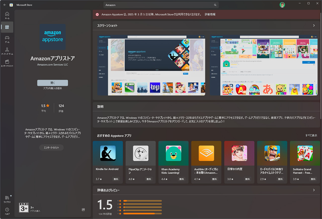322x219 pixels.
Task: Expand the 評価およびレビュー section chevron
Action: click(x=314, y=190)
